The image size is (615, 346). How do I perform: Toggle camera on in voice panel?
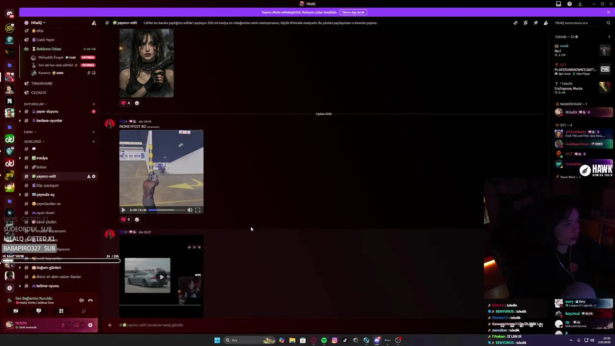pos(16,311)
